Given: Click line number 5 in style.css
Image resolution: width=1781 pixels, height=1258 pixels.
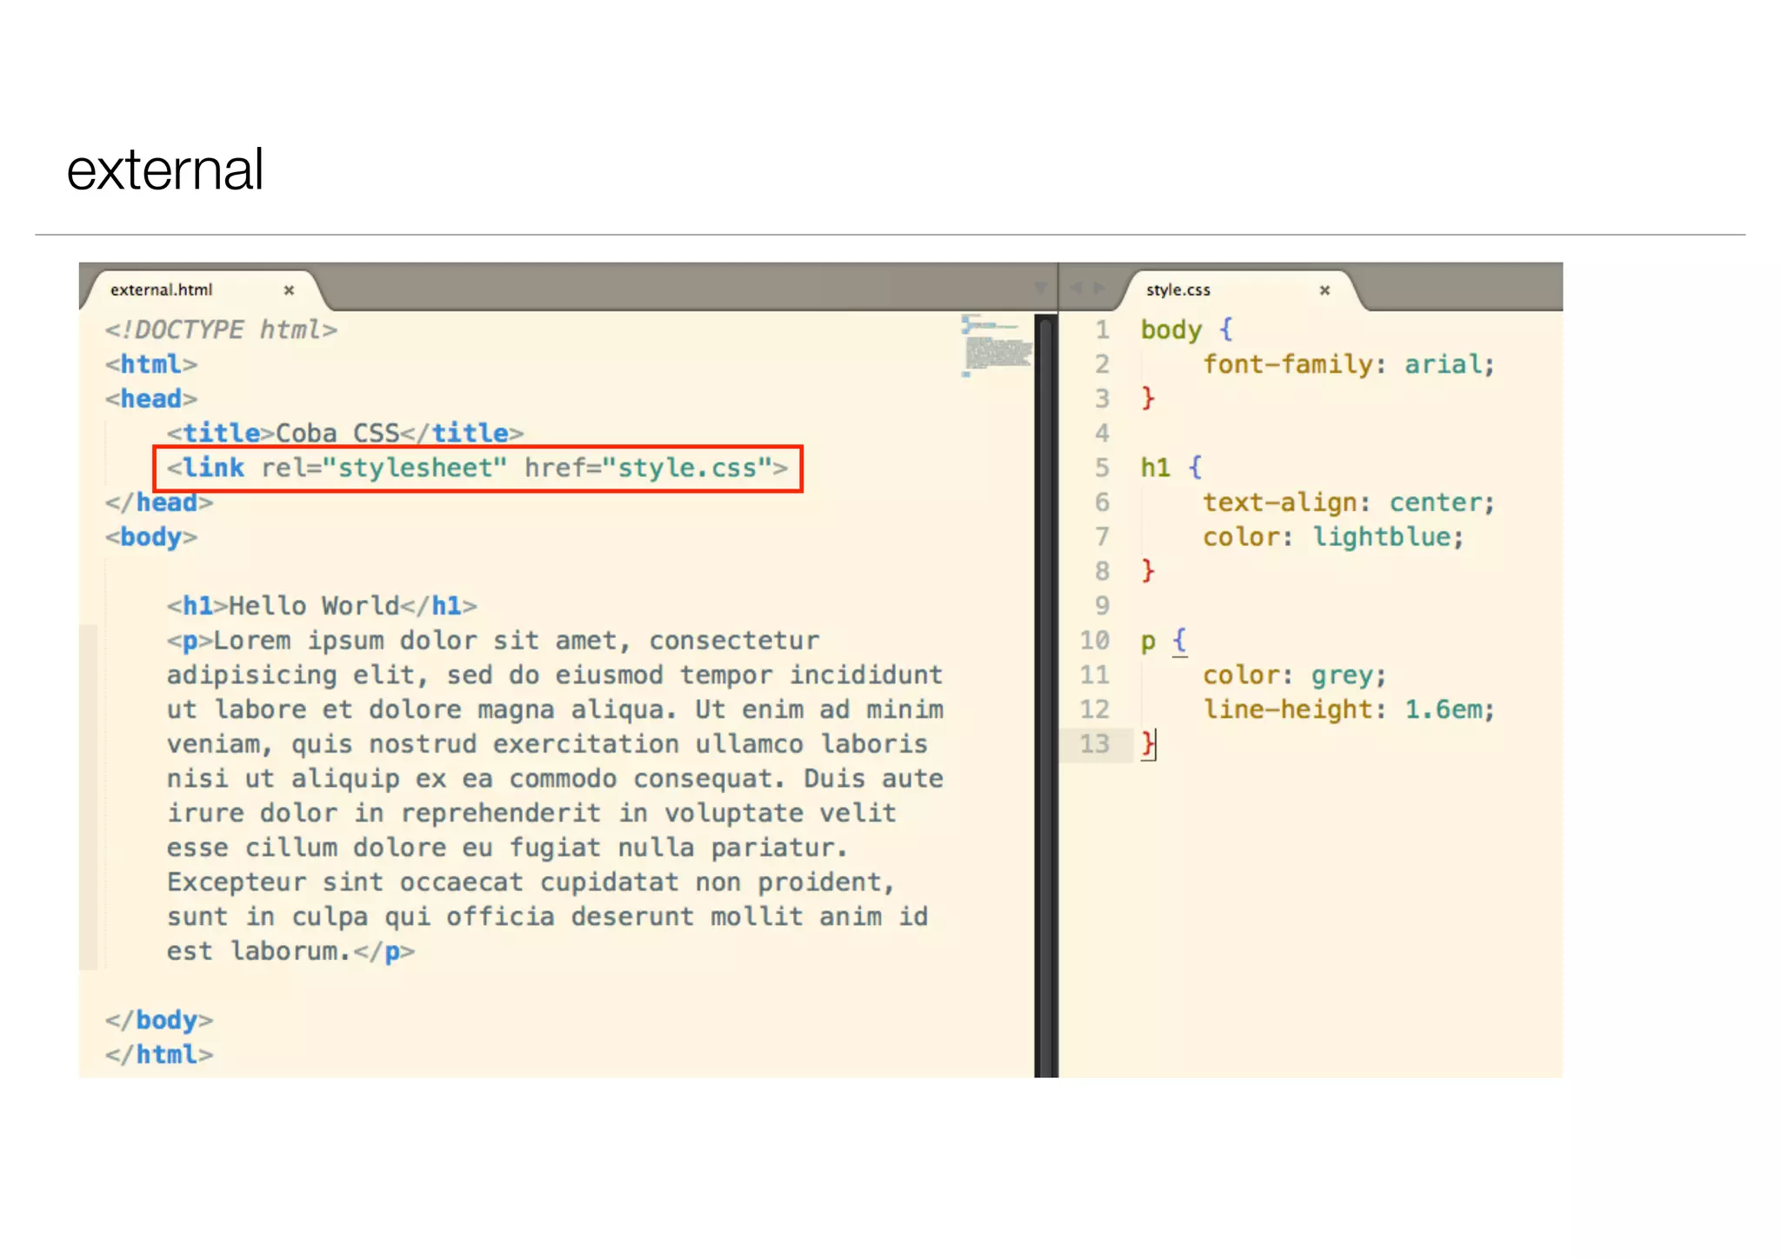Looking at the screenshot, I should click(x=1102, y=468).
